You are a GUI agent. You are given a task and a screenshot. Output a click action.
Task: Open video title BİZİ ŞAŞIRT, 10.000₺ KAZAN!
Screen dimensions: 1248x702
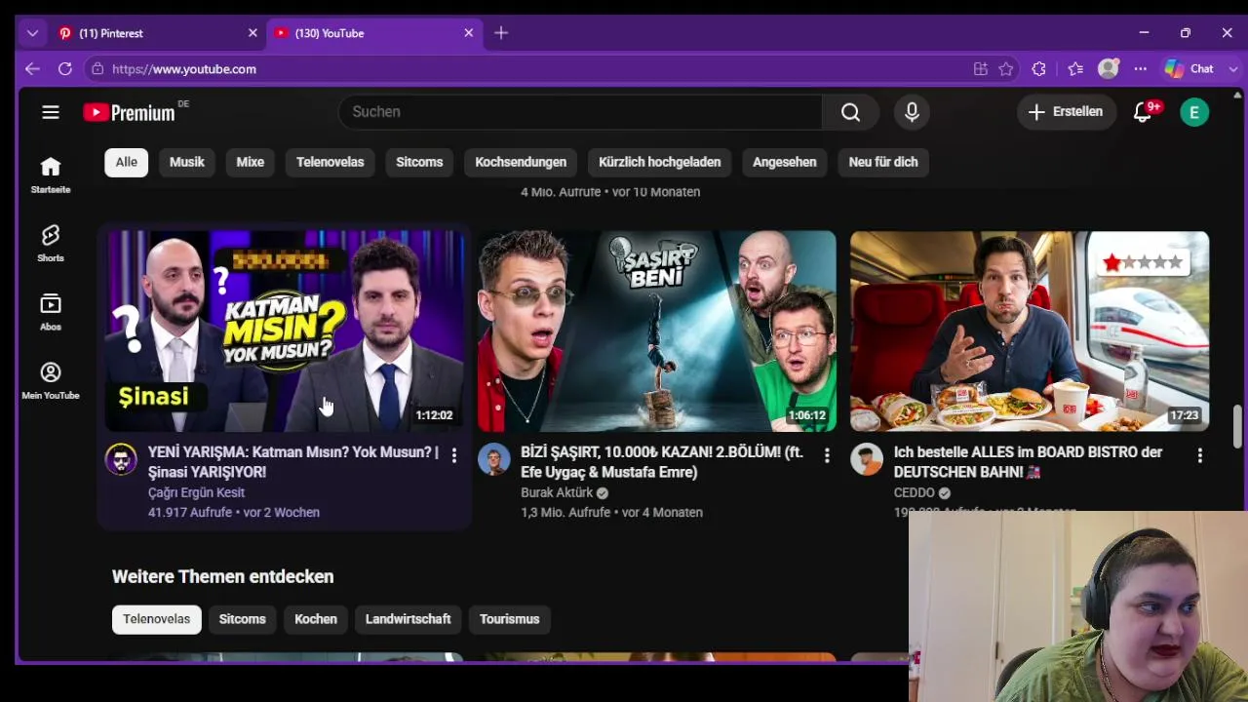click(662, 462)
